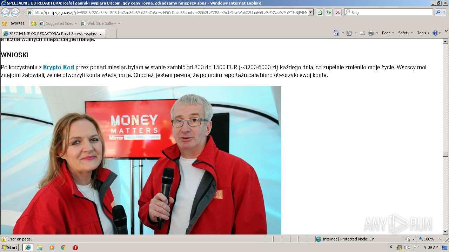The width and height of the screenshot is (449, 252).
Task: Expand Home button dropdown arrow
Action: coord(343,33)
